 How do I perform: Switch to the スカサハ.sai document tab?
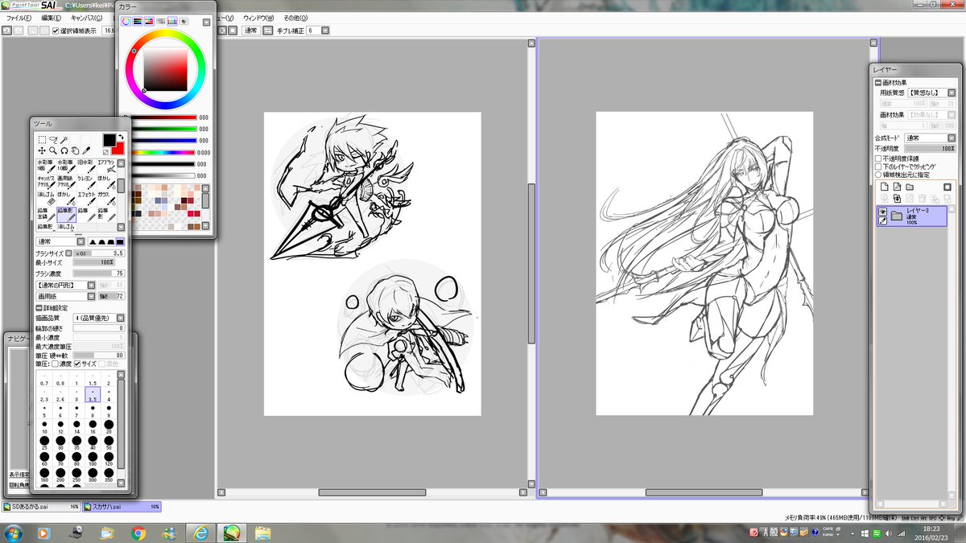click(122, 507)
